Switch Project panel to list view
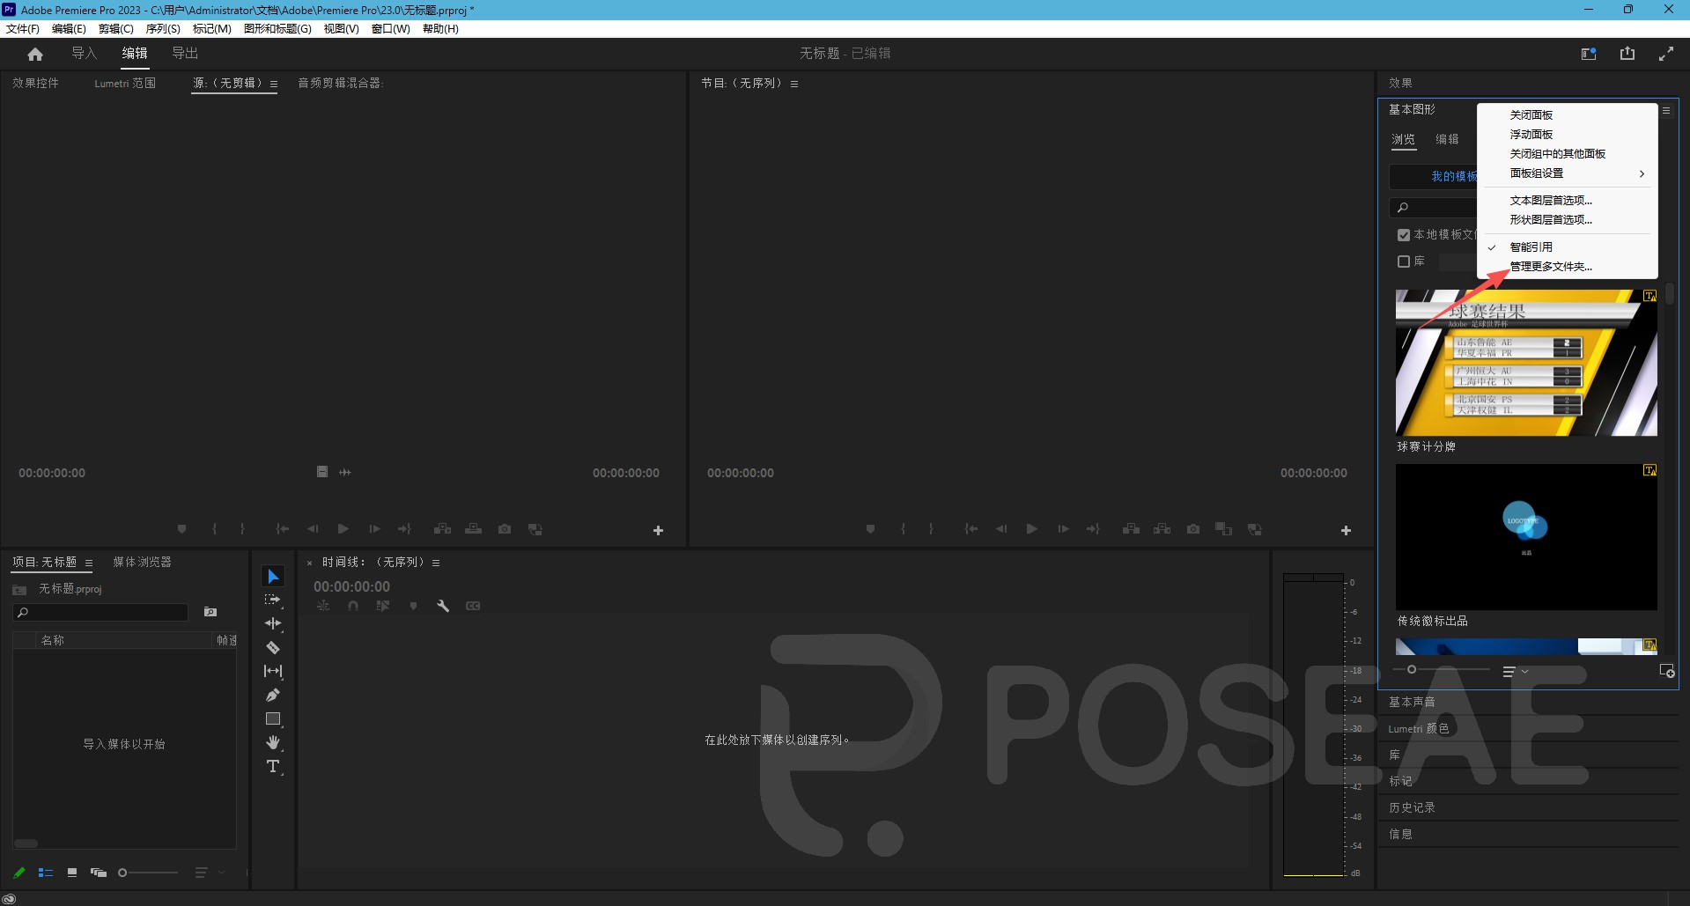Screen dimensions: 1690x906 (46, 873)
